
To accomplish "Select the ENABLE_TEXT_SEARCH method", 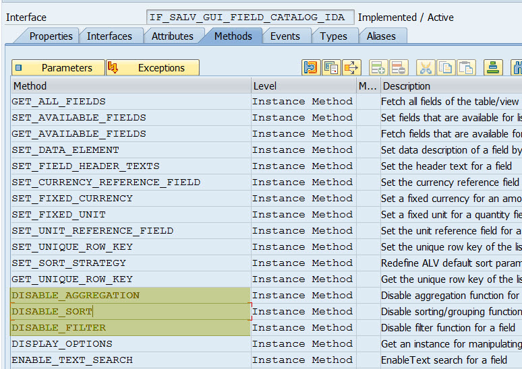I will (x=131, y=360).
